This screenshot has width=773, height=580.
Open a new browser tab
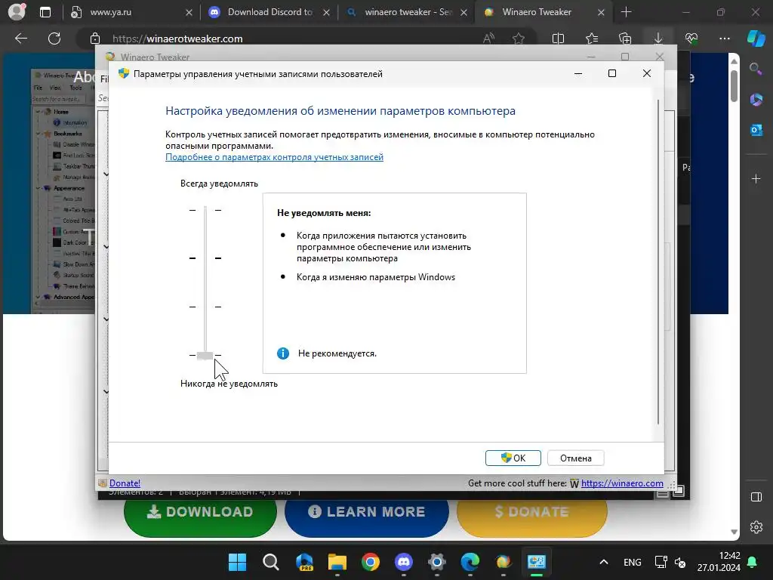click(x=626, y=12)
